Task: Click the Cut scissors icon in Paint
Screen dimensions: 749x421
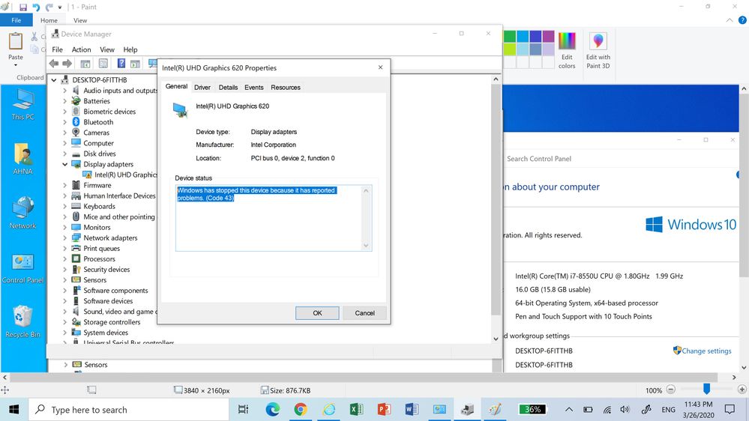Action: click(34, 37)
